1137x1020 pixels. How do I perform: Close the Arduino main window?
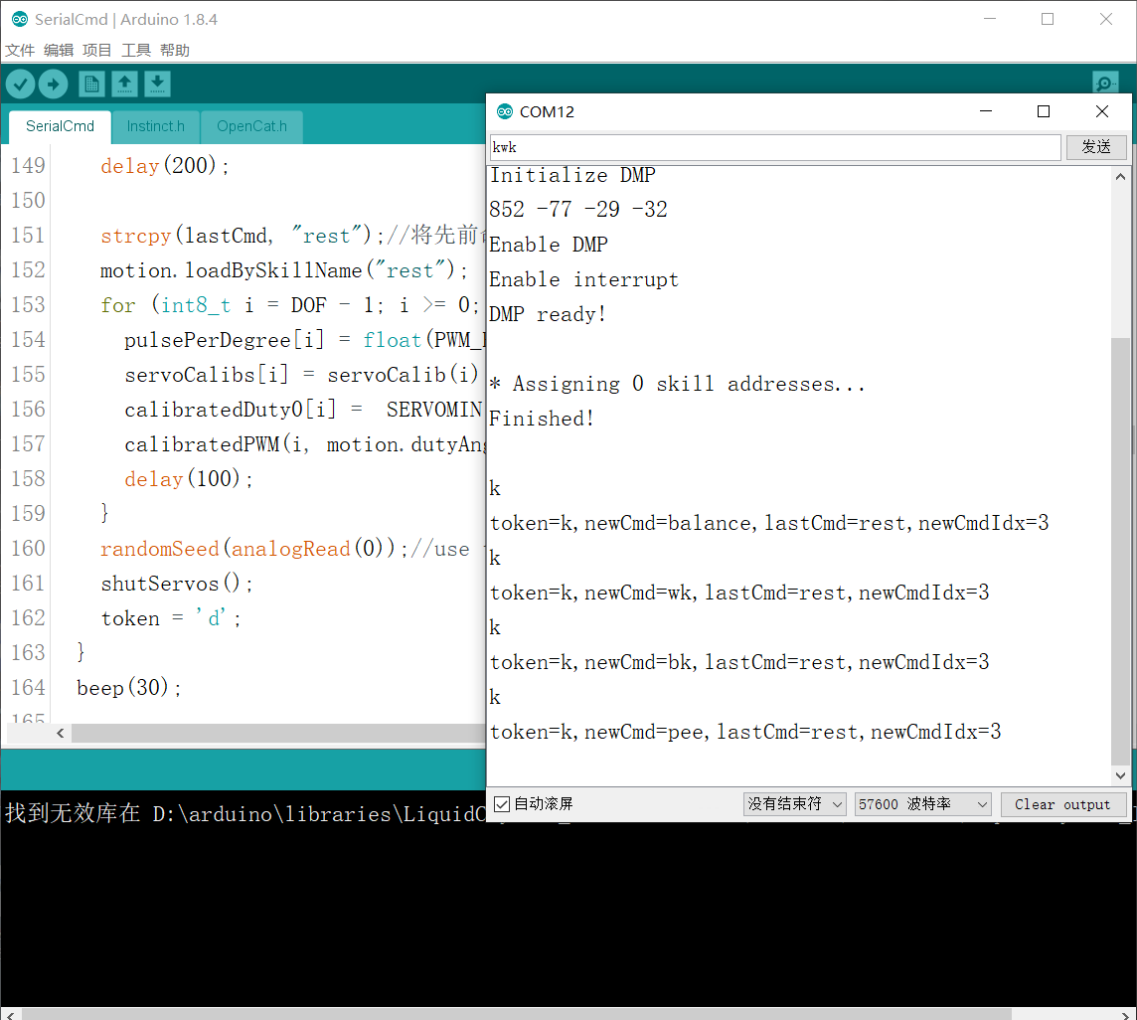[x=1106, y=20]
